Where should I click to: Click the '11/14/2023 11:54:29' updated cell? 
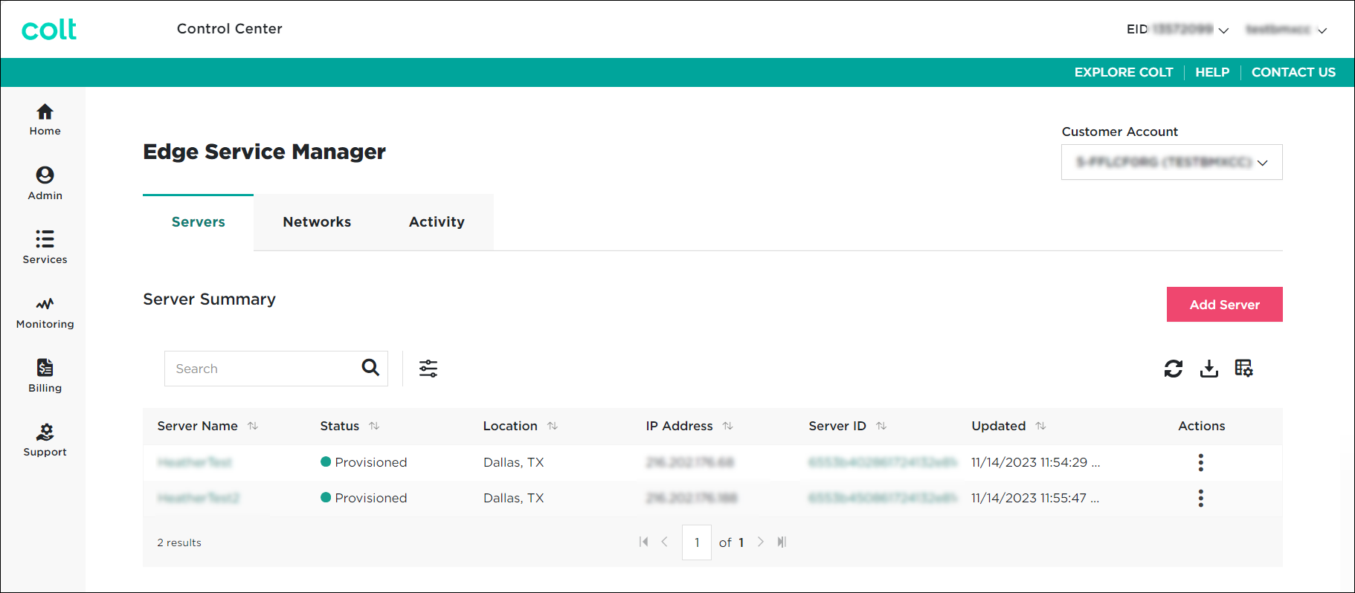pyautogui.click(x=1035, y=462)
